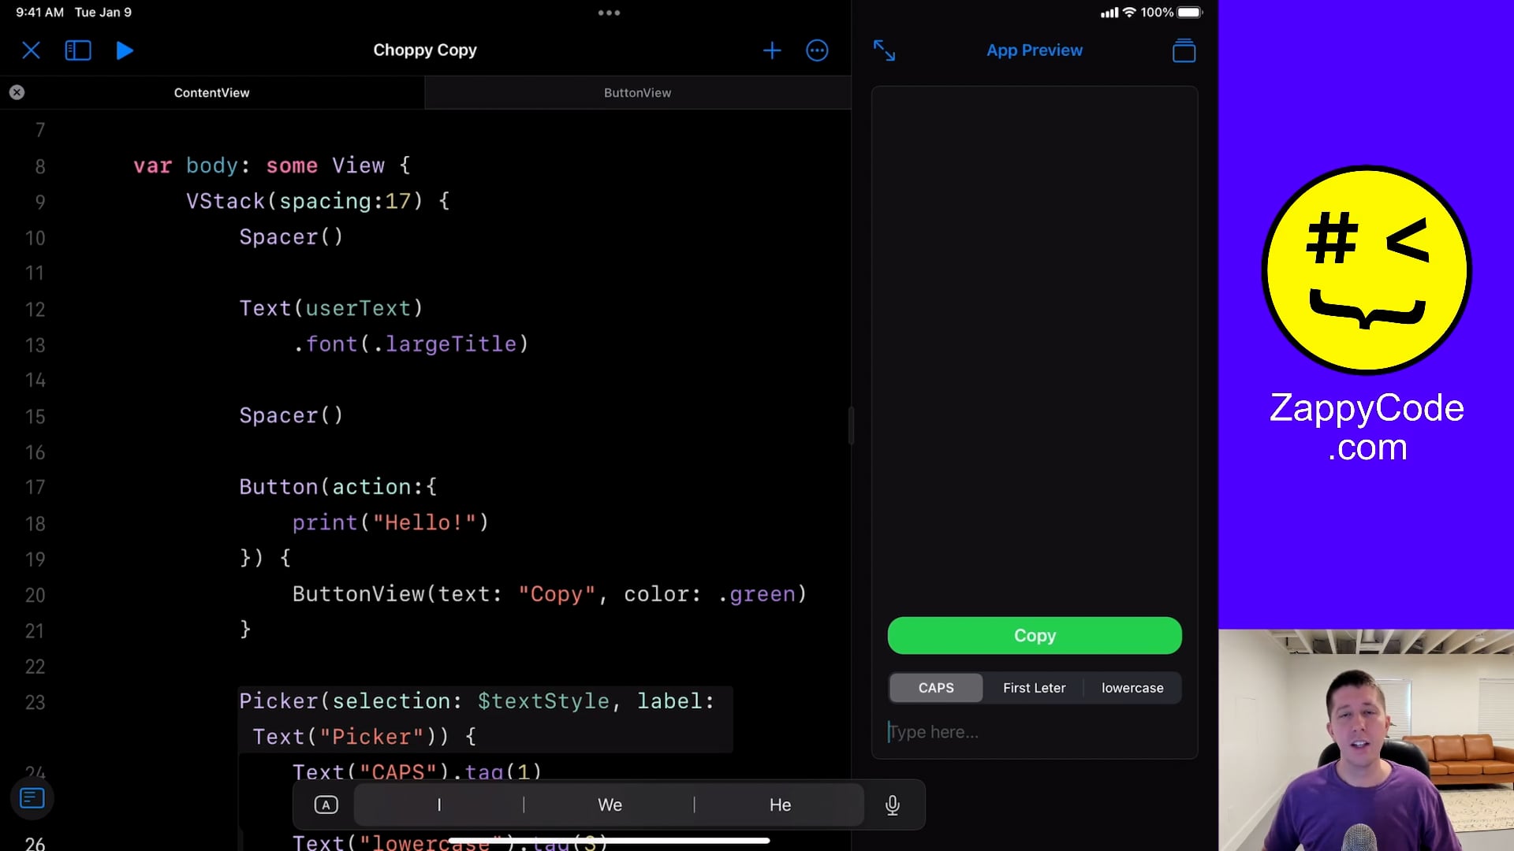The width and height of the screenshot is (1514, 851).
Task: Place cursor on 'var body: some View' line
Action: 272,165
